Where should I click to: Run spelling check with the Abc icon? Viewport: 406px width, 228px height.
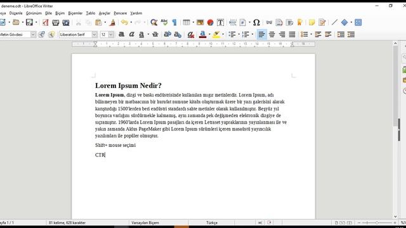pyautogui.click(x=164, y=23)
